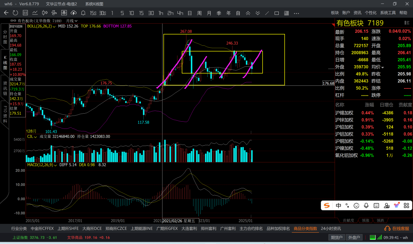413x244 pixels.
Task: Open the quote list table icon
Action: tap(25, 13)
